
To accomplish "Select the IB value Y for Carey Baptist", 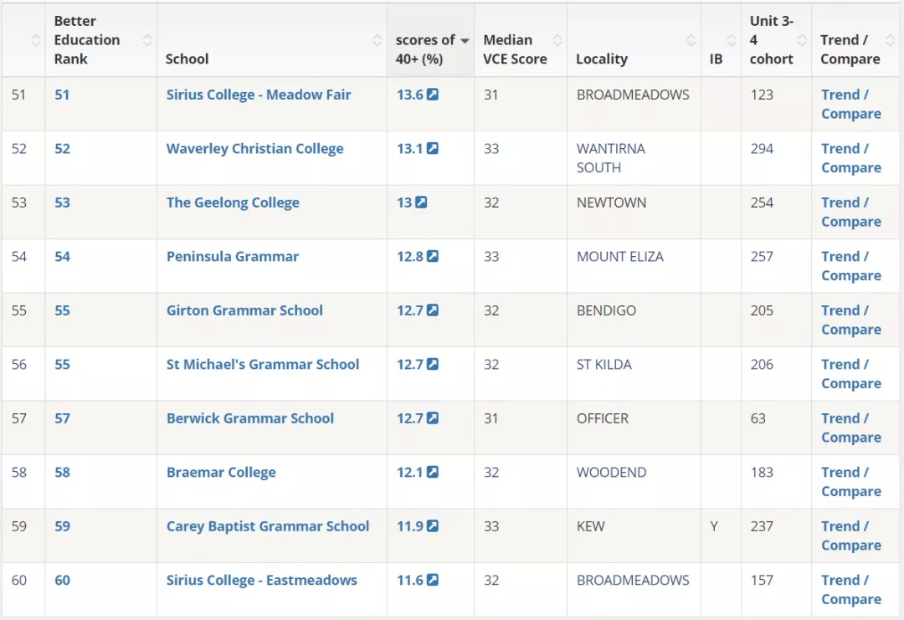I will point(714,526).
